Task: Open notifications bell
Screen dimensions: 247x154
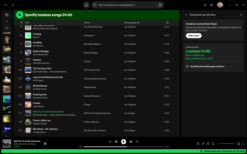Action: pos(205,5)
